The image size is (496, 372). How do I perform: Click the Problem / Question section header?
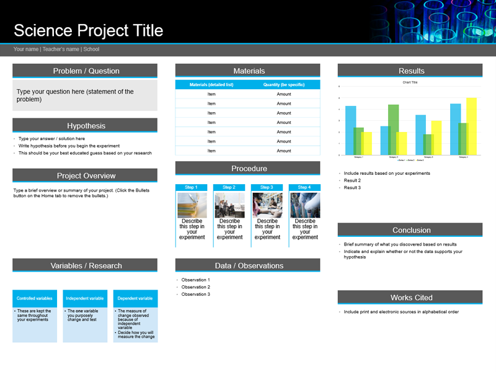click(86, 71)
